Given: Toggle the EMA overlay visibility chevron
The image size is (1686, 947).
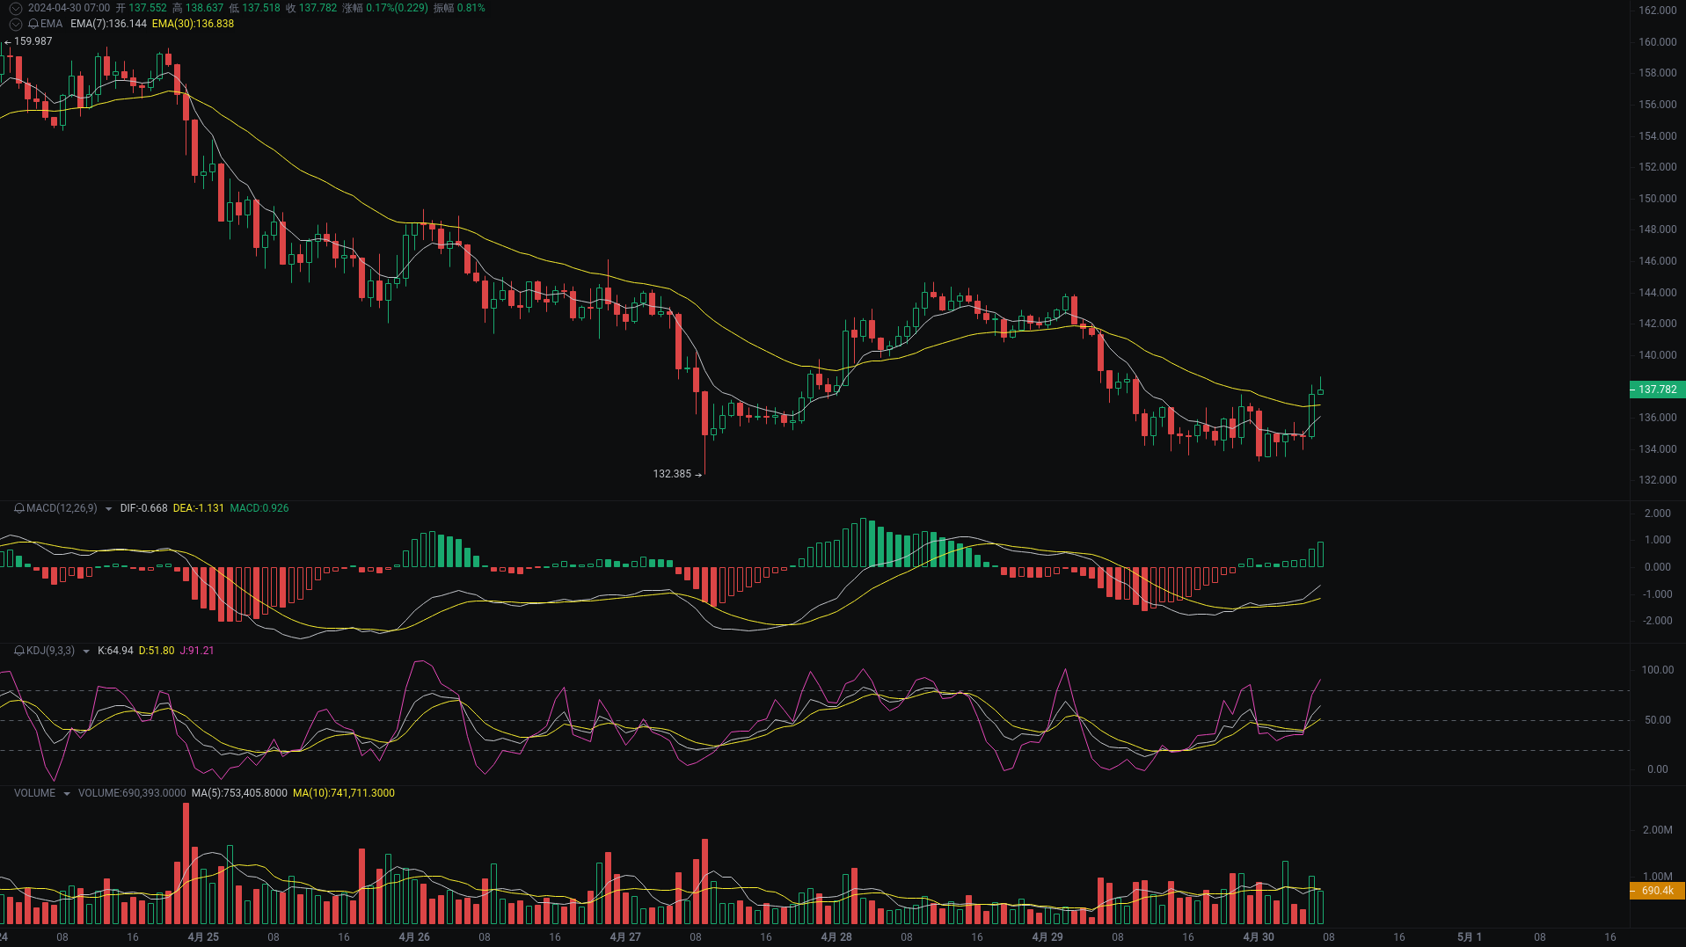Looking at the screenshot, I should [15, 24].
